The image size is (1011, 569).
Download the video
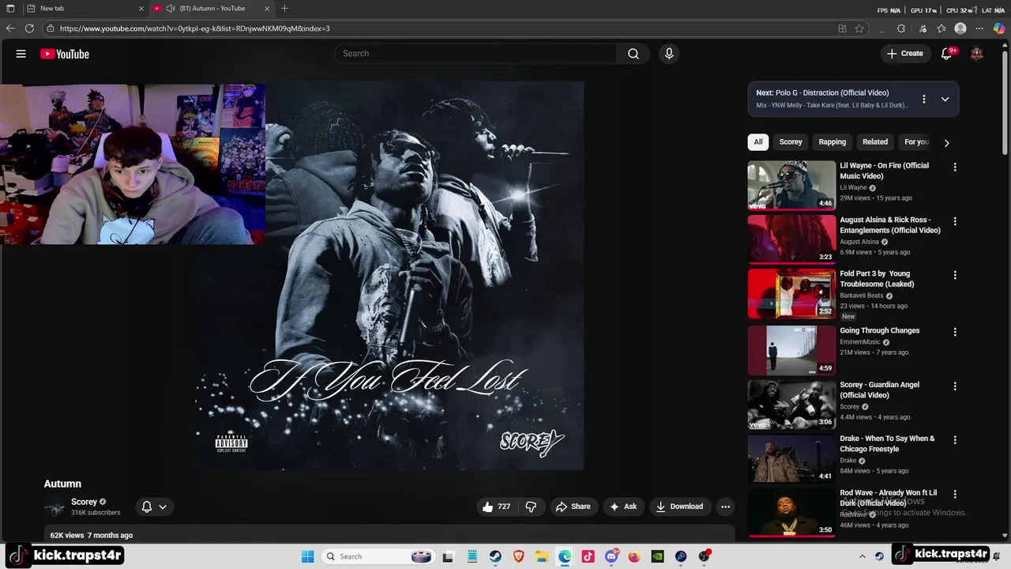click(679, 507)
